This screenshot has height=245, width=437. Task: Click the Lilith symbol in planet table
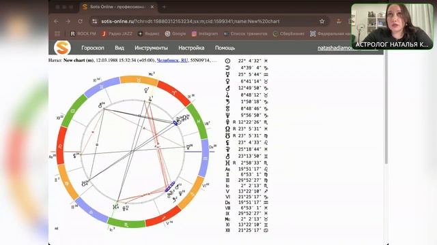pyautogui.click(x=227, y=142)
